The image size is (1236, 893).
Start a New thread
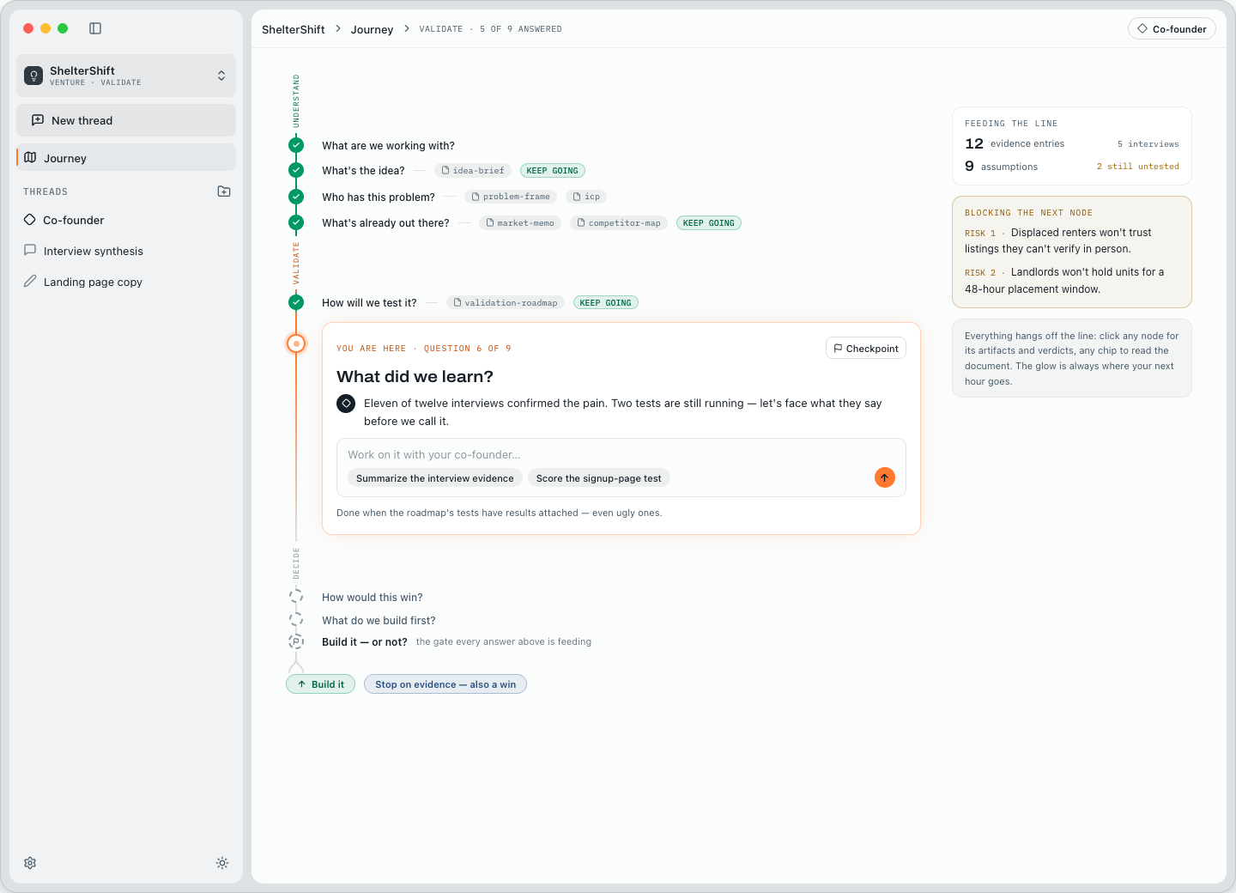pyautogui.click(x=126, y=120)
